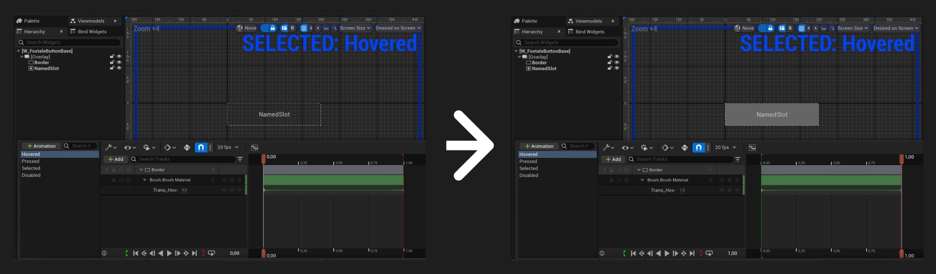
Task: Switch to Palette tab in the left editor
Action: (x=32, y=21)
